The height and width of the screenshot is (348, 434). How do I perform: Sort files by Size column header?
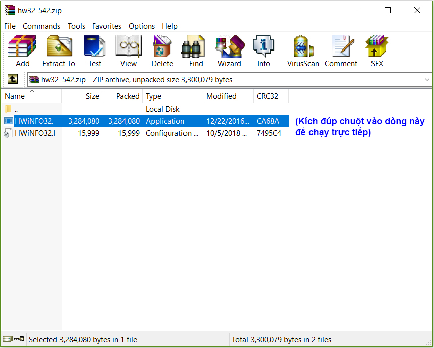(82, 96)
